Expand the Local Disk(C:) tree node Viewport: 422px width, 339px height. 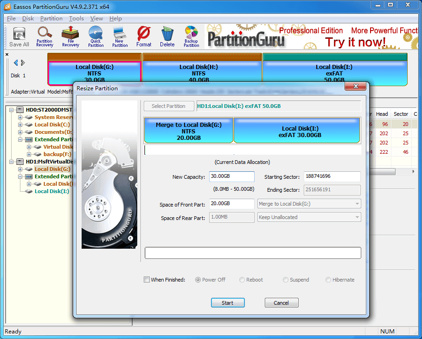point(20,125)
